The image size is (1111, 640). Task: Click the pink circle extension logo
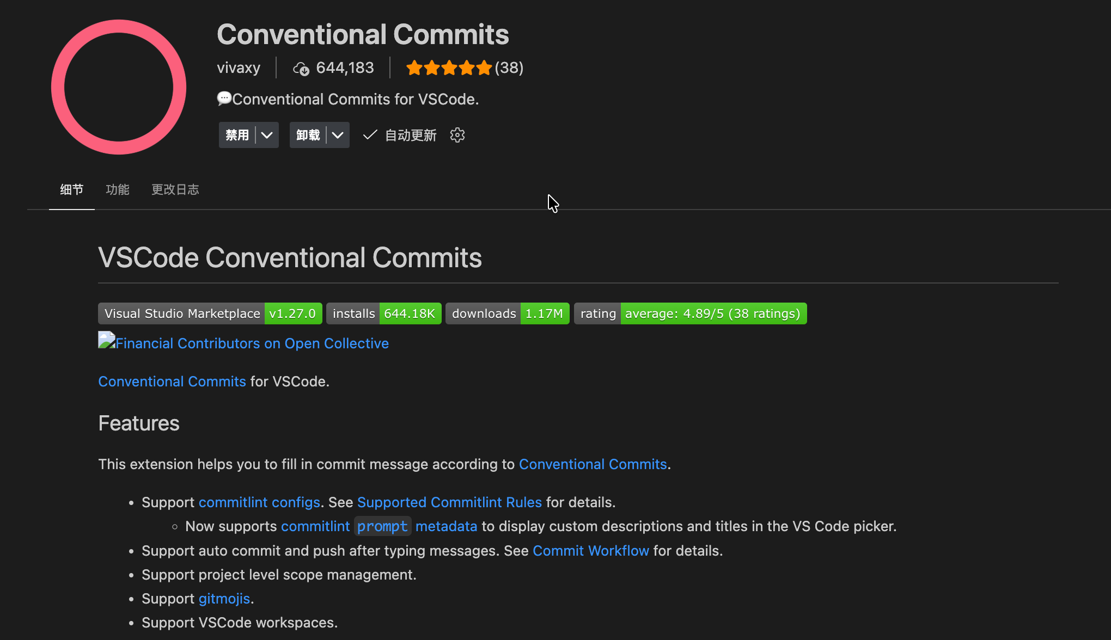[119, 87]
